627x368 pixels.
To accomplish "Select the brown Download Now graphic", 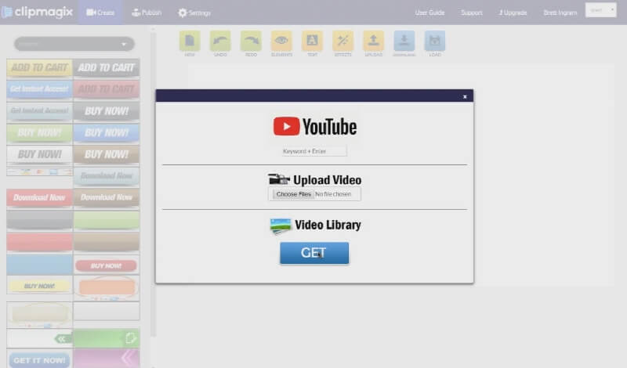I will tap(107, 197).
